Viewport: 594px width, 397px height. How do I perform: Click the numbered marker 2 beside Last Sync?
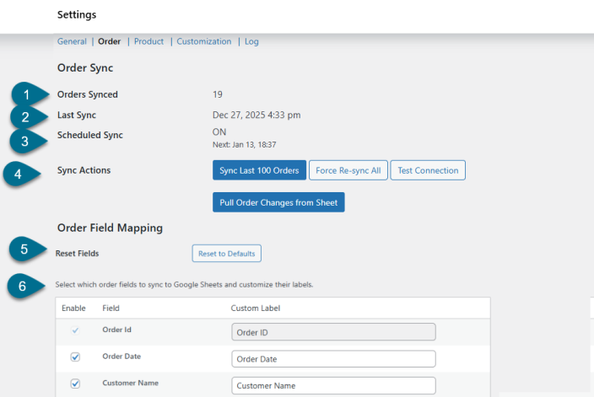(x=25, y=117)
